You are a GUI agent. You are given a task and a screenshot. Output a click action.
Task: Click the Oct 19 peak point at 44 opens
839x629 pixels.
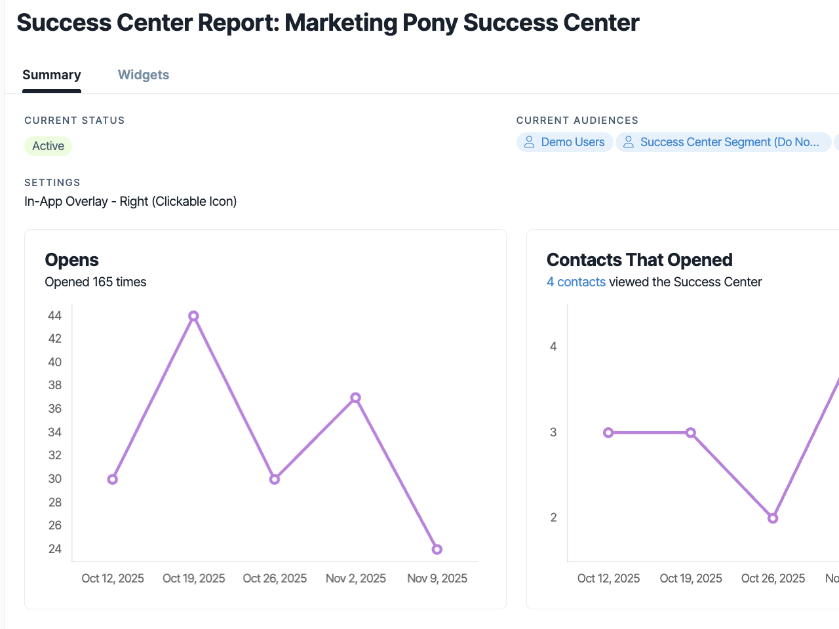click(193, 316)
